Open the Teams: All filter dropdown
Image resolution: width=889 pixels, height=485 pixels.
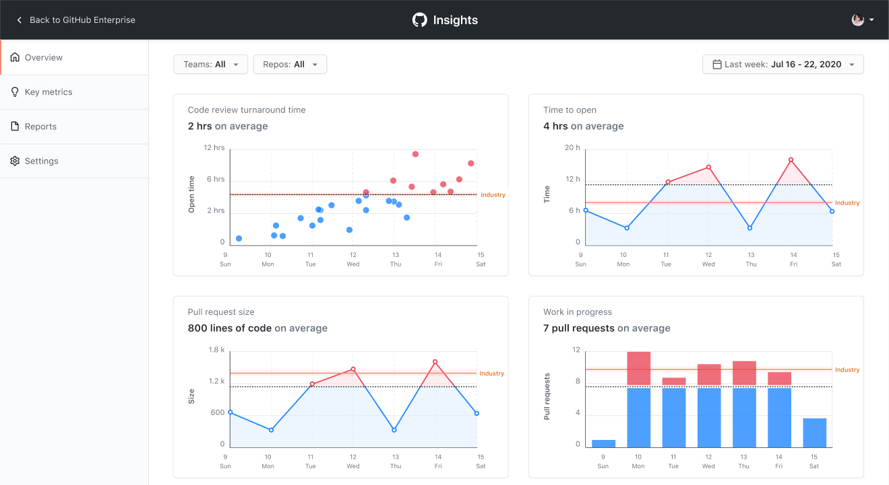210,64
